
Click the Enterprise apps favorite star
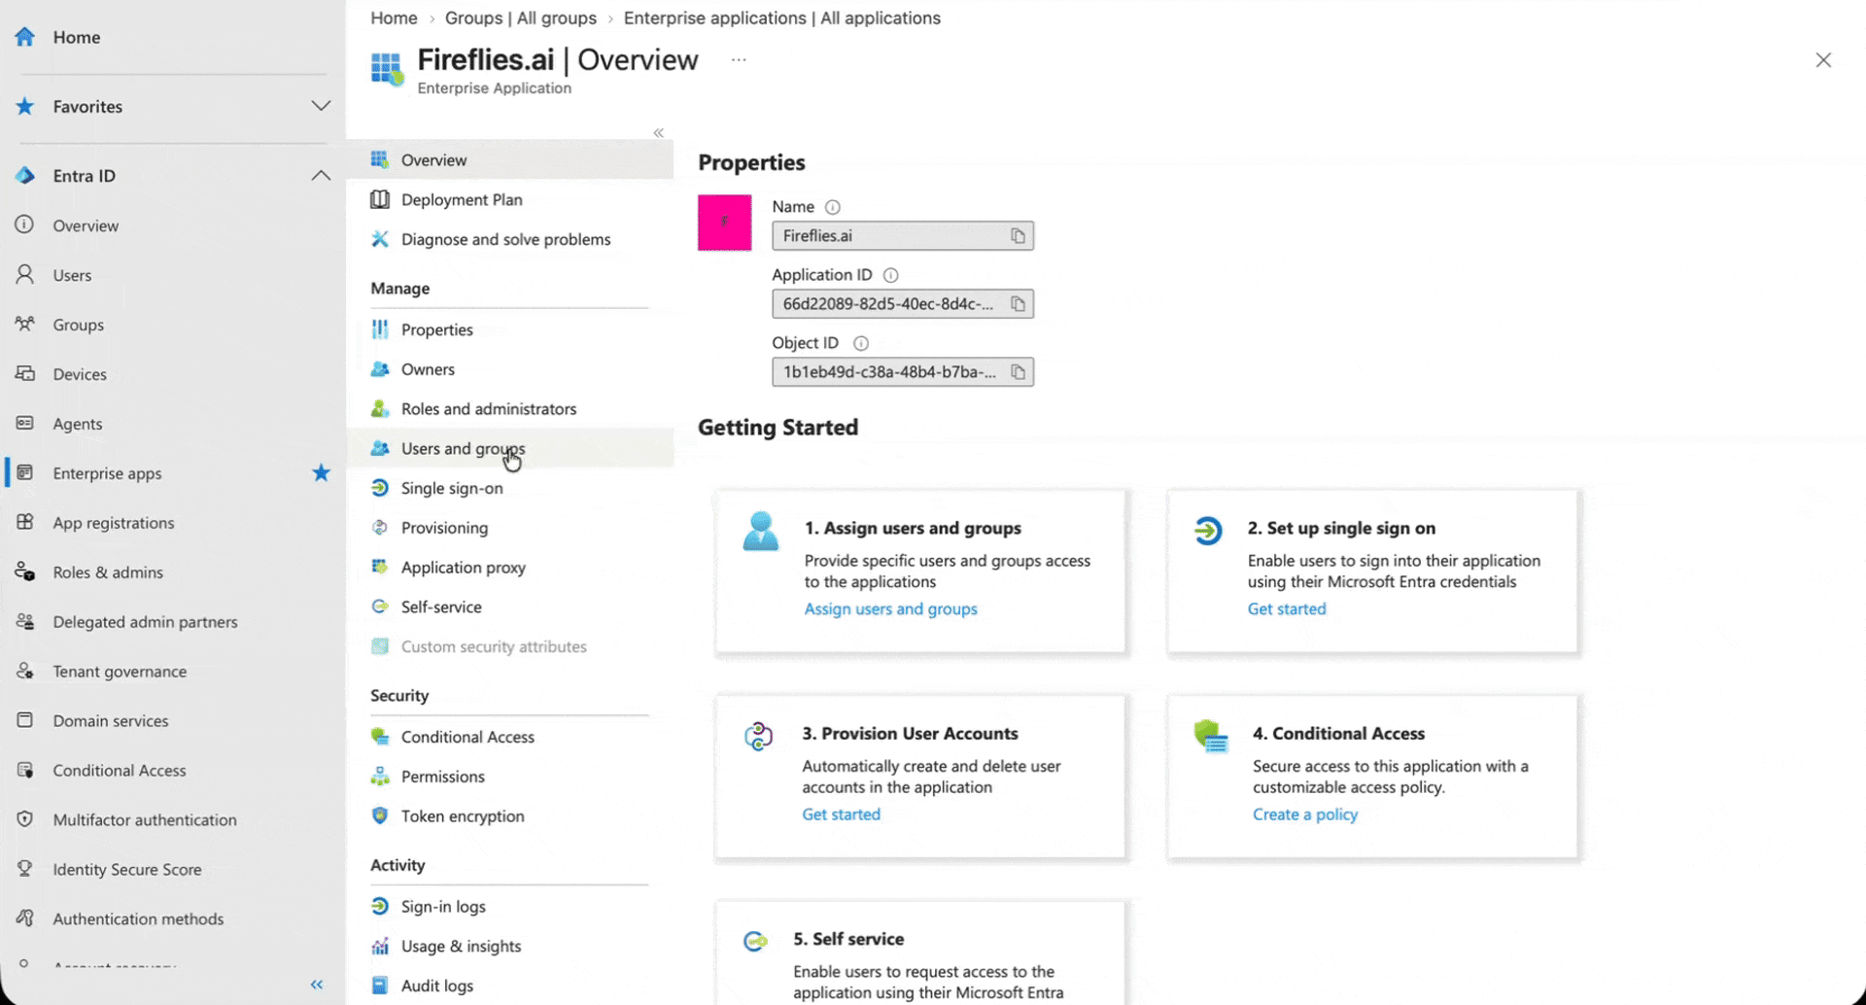tap(321, 473)
